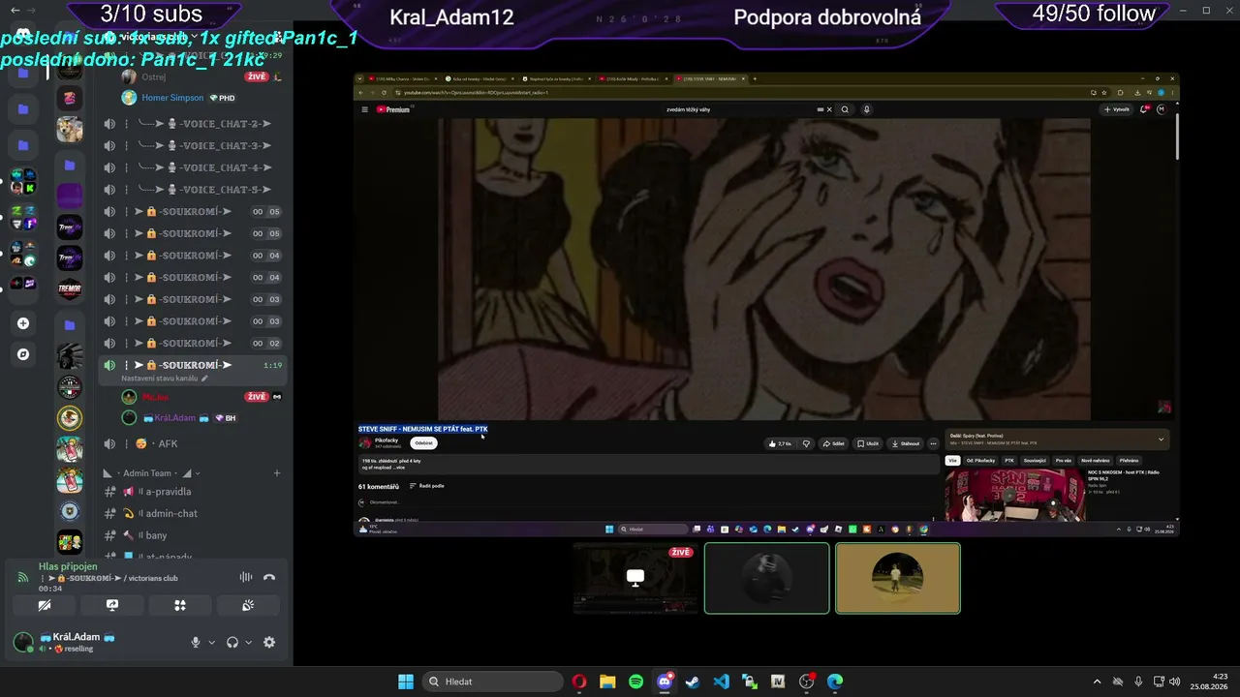Open Steam from the taskbar
Viewport: 1240px width, 697px height.
click(x=693, y=682)
